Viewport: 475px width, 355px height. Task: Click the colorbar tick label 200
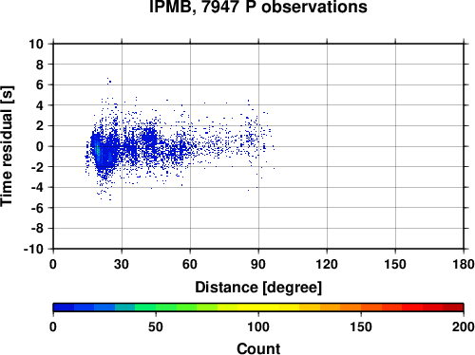pos(464,327)
